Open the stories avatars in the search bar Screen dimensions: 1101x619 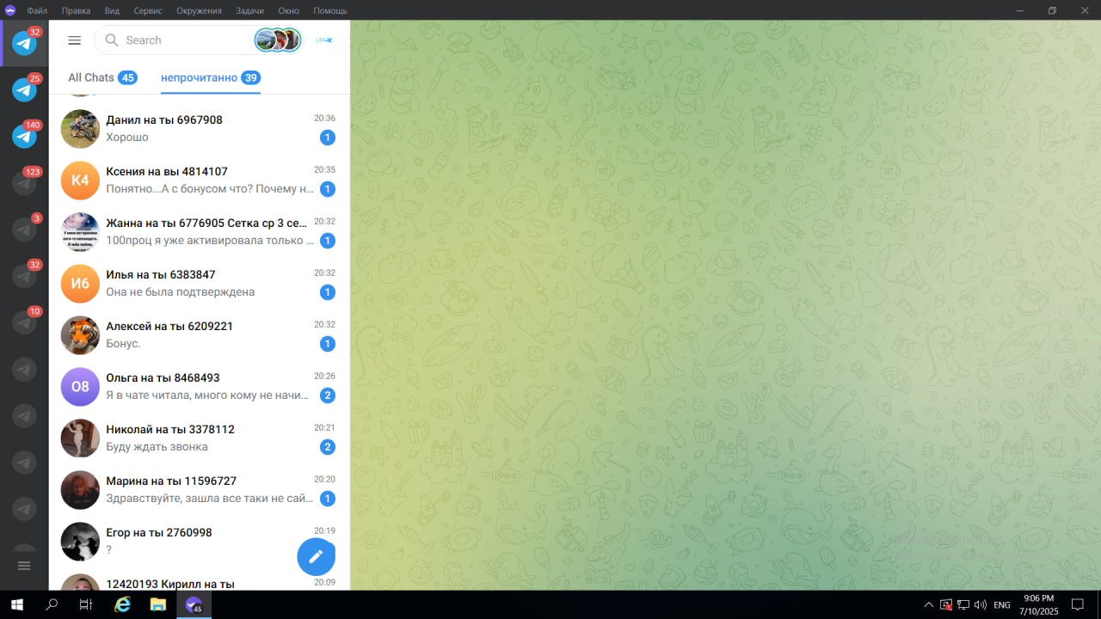click(278, 40)
